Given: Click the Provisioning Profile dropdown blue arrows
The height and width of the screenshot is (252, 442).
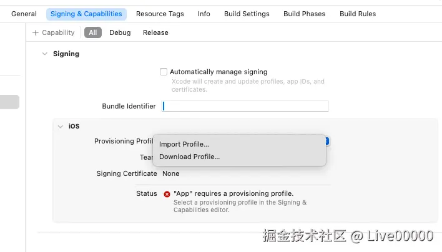Looking at the screenshot, I should pyautogui.click(x=327, y=141).
